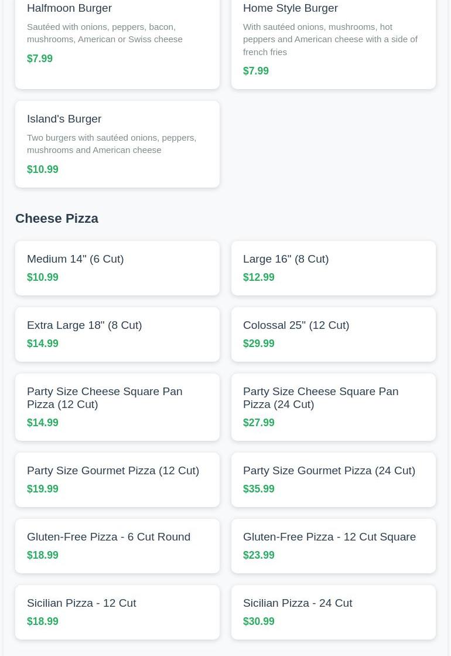Click the $35.99 Gourmet Pizza price
This screenshot has height=656, width=451.
[259, 489]
